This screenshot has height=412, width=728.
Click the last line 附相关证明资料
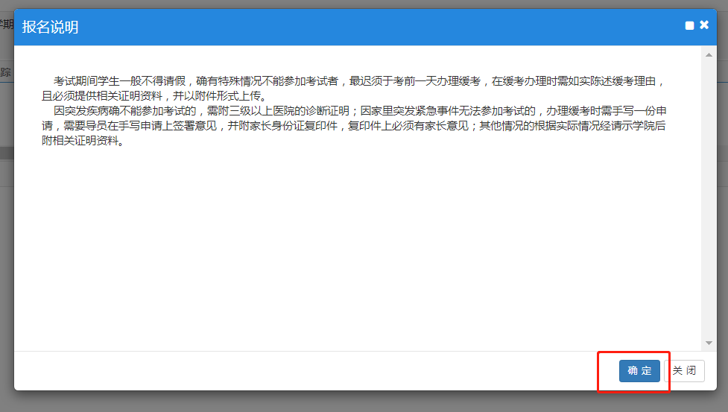(x=82, y=141)
